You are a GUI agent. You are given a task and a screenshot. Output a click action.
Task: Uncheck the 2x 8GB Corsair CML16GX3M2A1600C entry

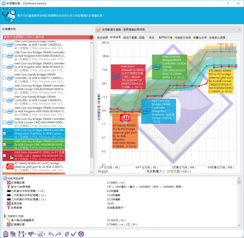(x=4, y=144)
